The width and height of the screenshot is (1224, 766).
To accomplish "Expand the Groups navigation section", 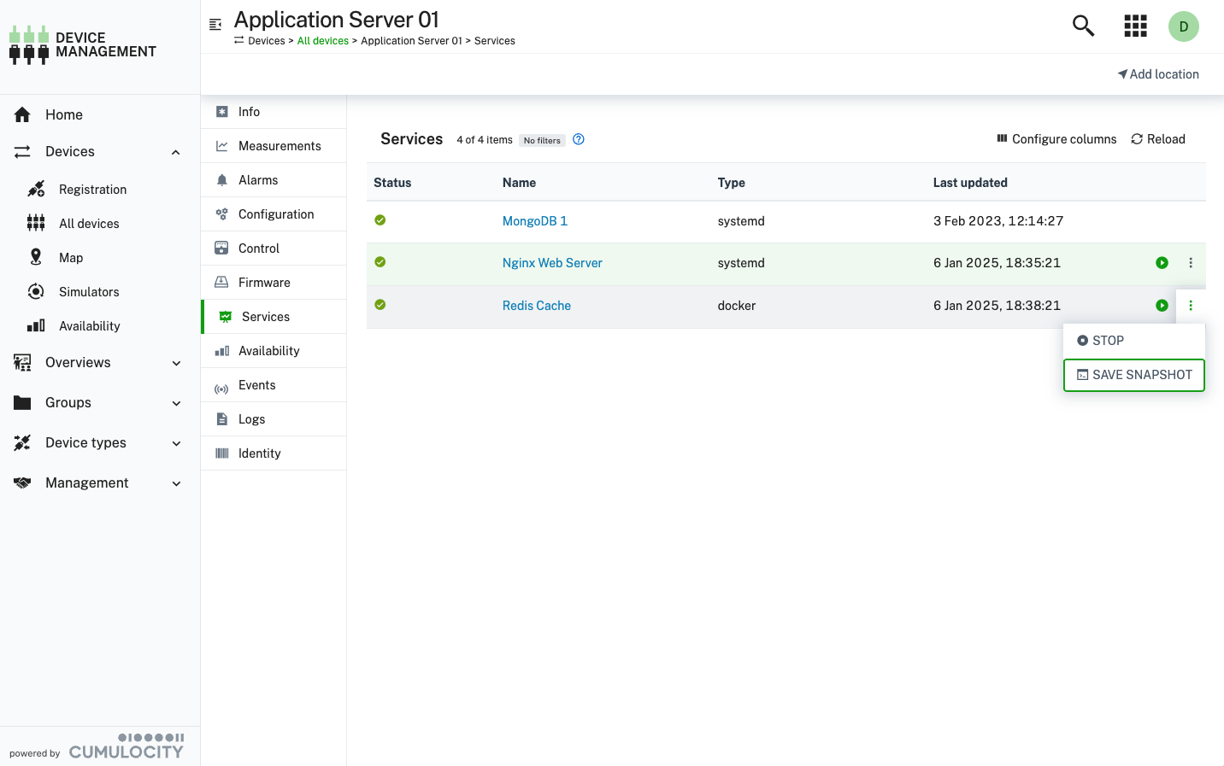I will coord(176,403).
